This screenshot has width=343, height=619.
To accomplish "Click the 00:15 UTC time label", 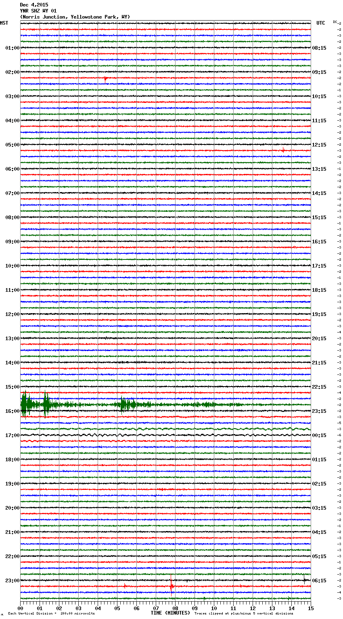I will pyautogui.click(x=319, y=435).
